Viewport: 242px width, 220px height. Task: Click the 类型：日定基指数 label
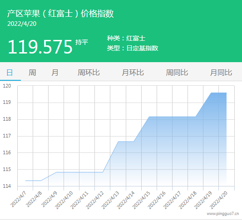pos(133,48)
